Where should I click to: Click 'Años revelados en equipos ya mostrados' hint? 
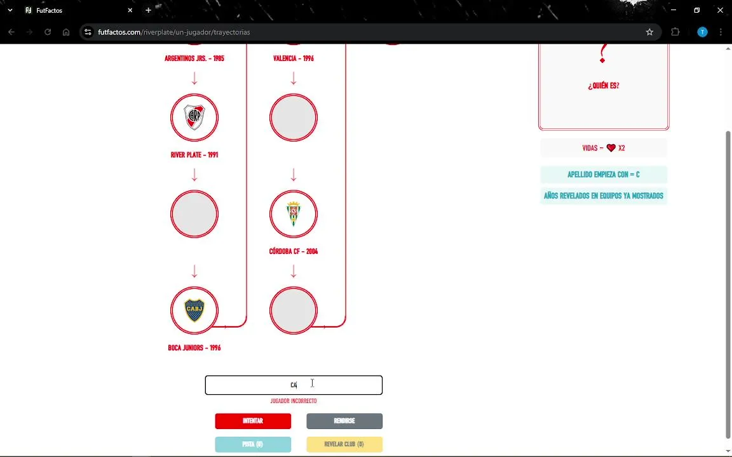coord(604,196)
